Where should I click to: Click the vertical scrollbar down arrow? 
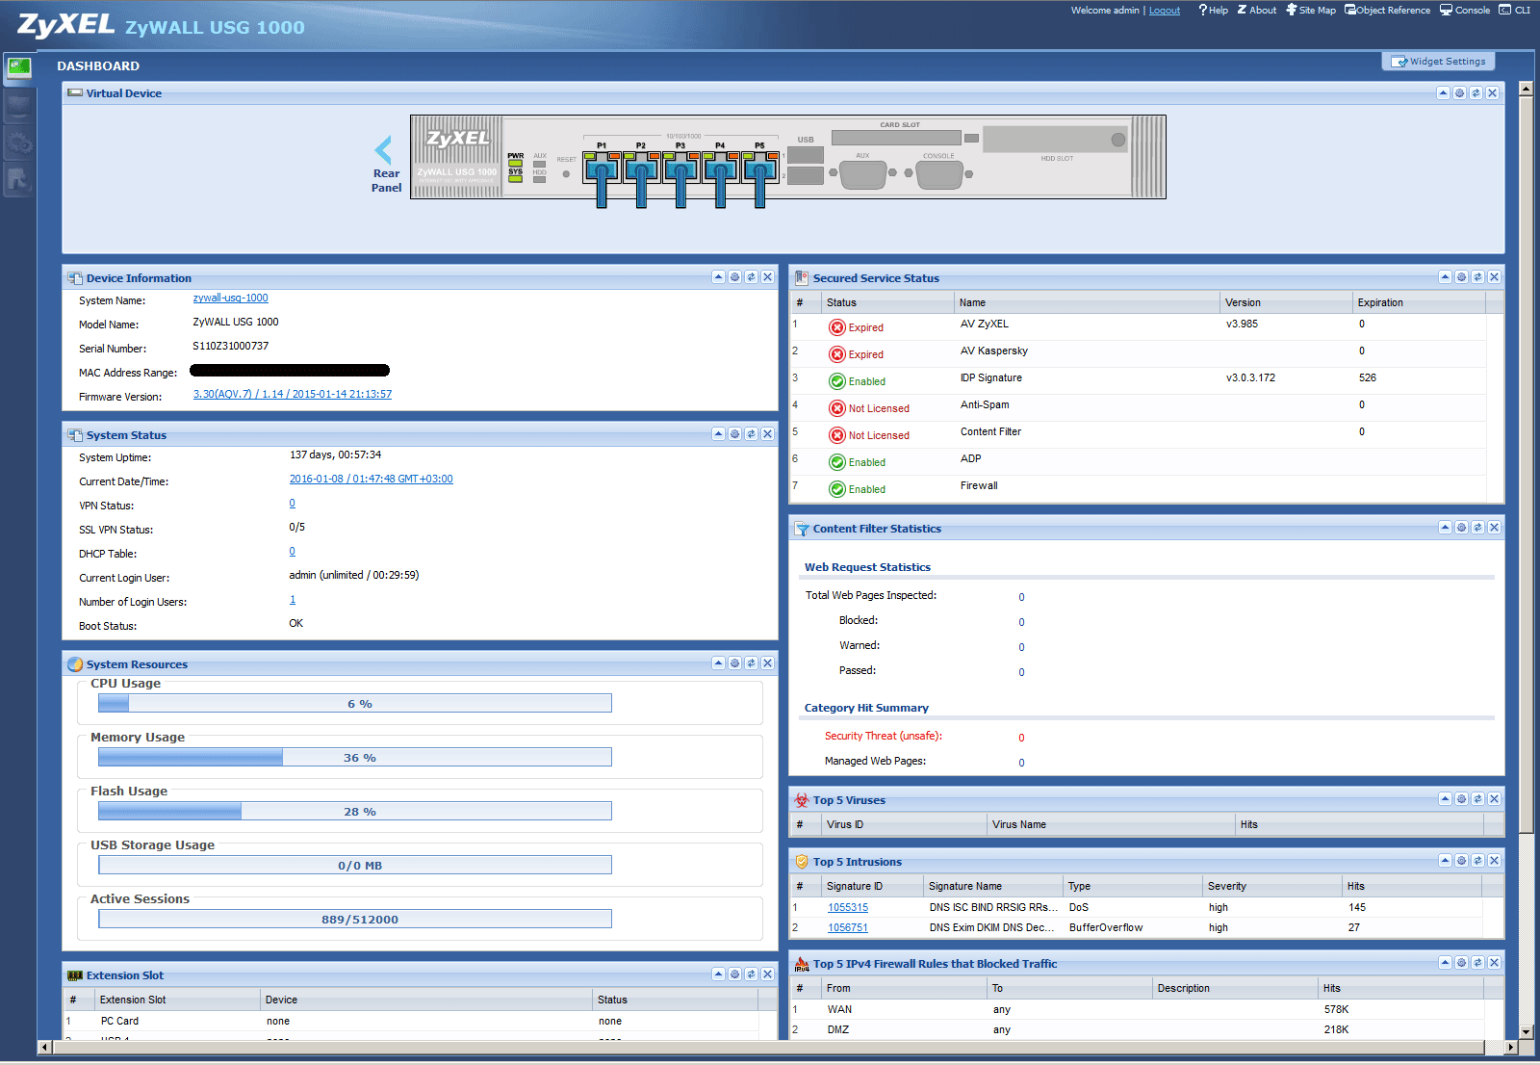(x=1526, y=1032)
